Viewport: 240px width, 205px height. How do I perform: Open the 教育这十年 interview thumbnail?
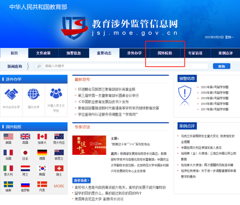89,145
